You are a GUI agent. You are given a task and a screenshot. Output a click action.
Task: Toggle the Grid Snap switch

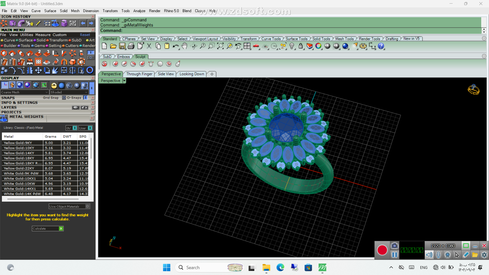click(64, 98)
